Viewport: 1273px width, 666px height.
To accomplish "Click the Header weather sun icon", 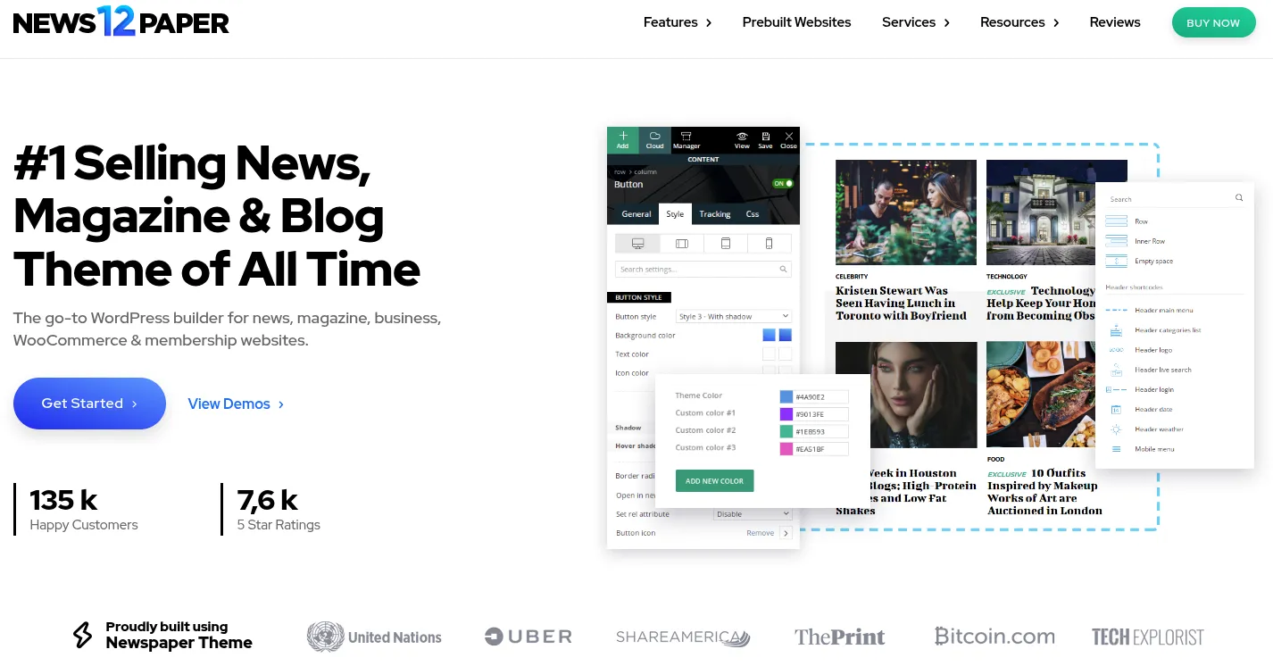I will coord(1116,429).
